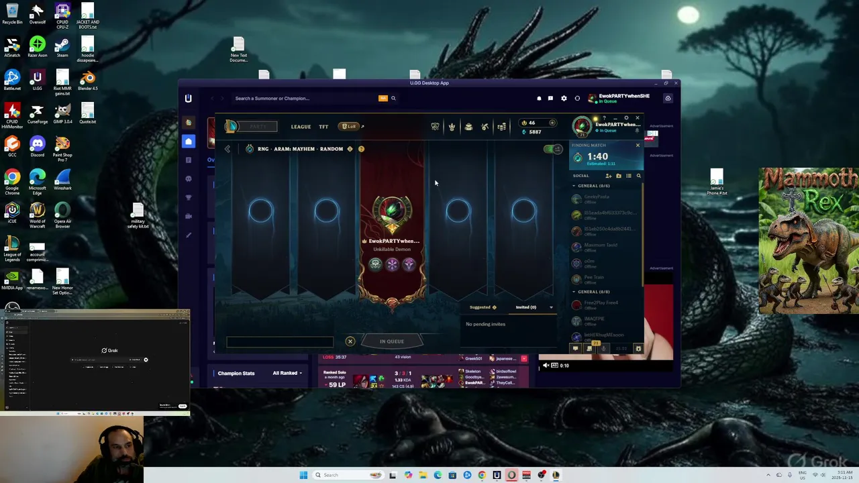Open the chat bubble icon in League client
Viewport: 859px width, 483px height.
pos(575,349)
